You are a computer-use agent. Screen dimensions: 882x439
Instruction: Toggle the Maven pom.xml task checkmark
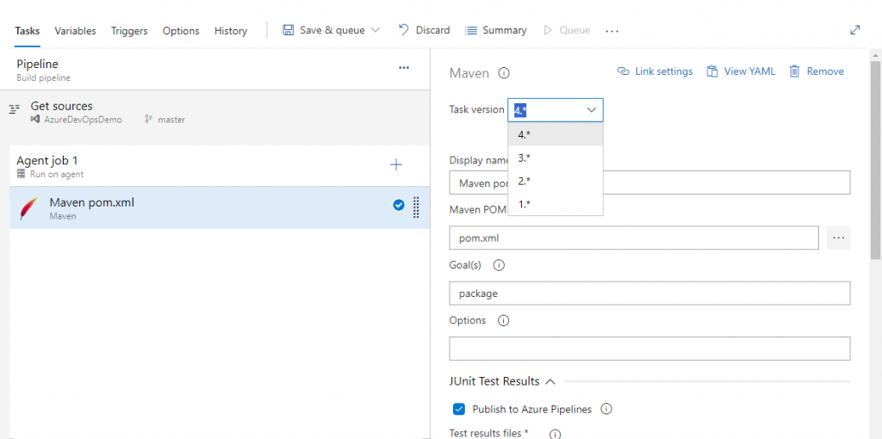[x=399, y=205]
